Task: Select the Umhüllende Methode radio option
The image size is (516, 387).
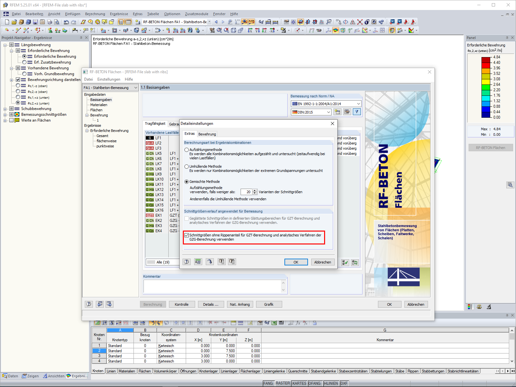Action: [x=186, y=166]
